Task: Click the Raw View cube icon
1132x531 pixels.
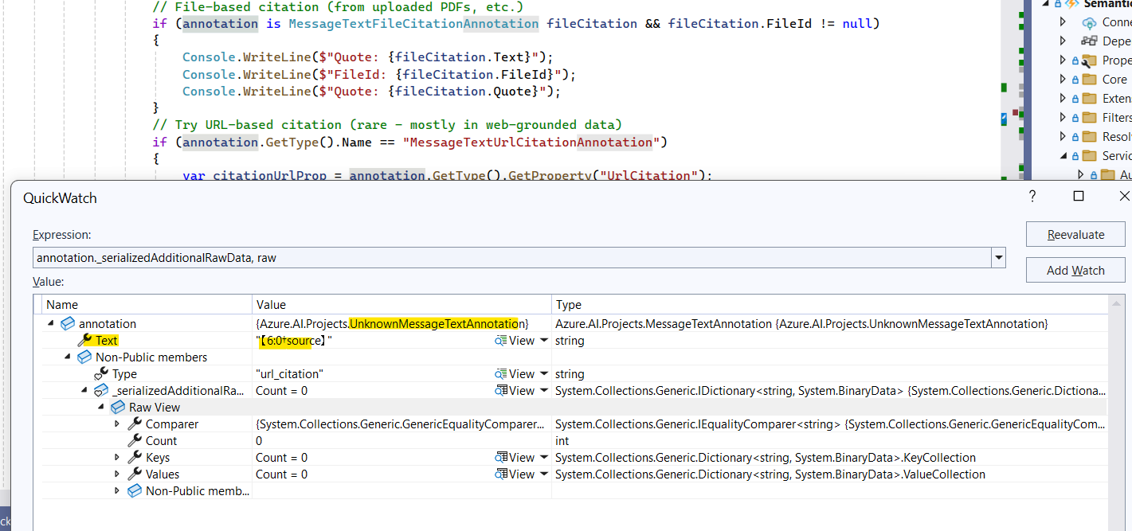Action: 118,407
